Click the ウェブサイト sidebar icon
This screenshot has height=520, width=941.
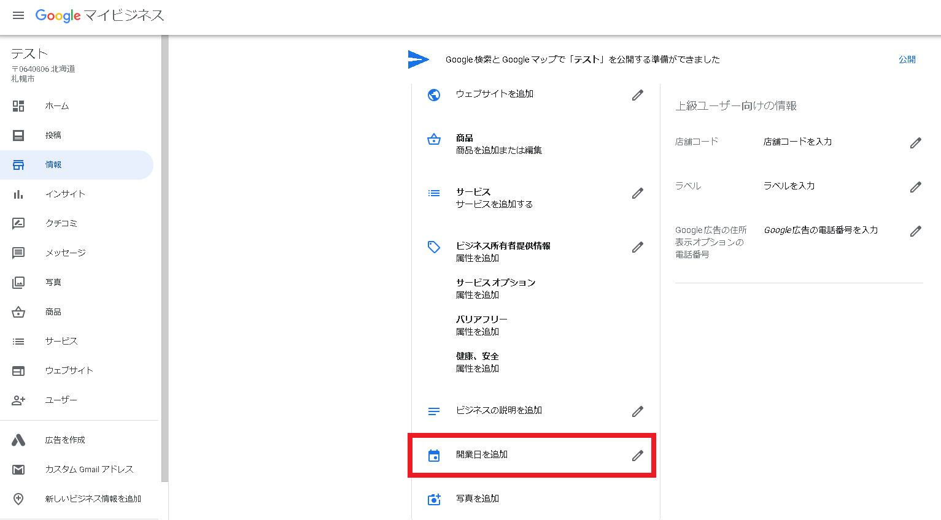click(x=18, y=371)
